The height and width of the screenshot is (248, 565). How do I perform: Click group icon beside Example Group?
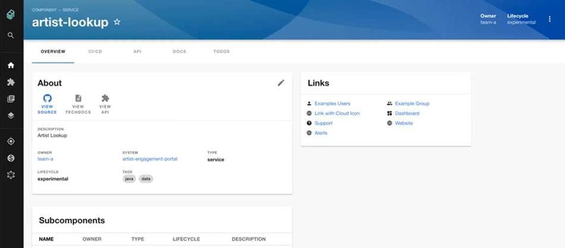pos(390,103)
